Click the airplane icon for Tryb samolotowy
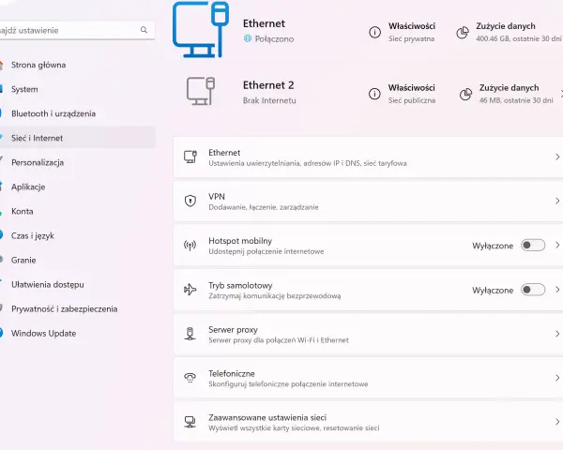563x450 pixels. pos(190,290)
